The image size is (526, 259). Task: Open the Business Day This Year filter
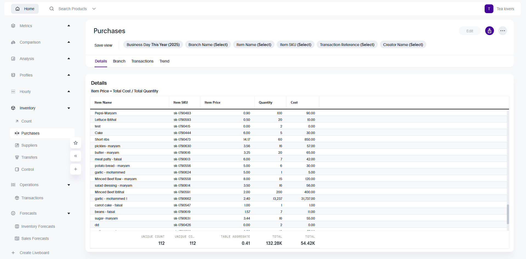[153, 45]
